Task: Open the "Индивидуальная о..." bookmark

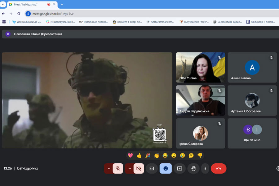Action: click(60, 22)
